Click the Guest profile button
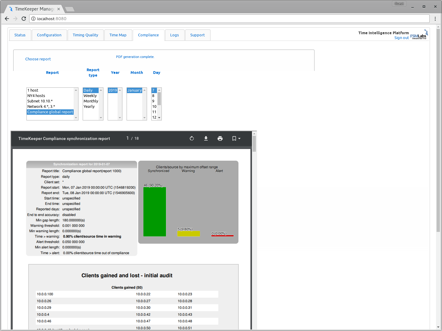 pos(399,4)
